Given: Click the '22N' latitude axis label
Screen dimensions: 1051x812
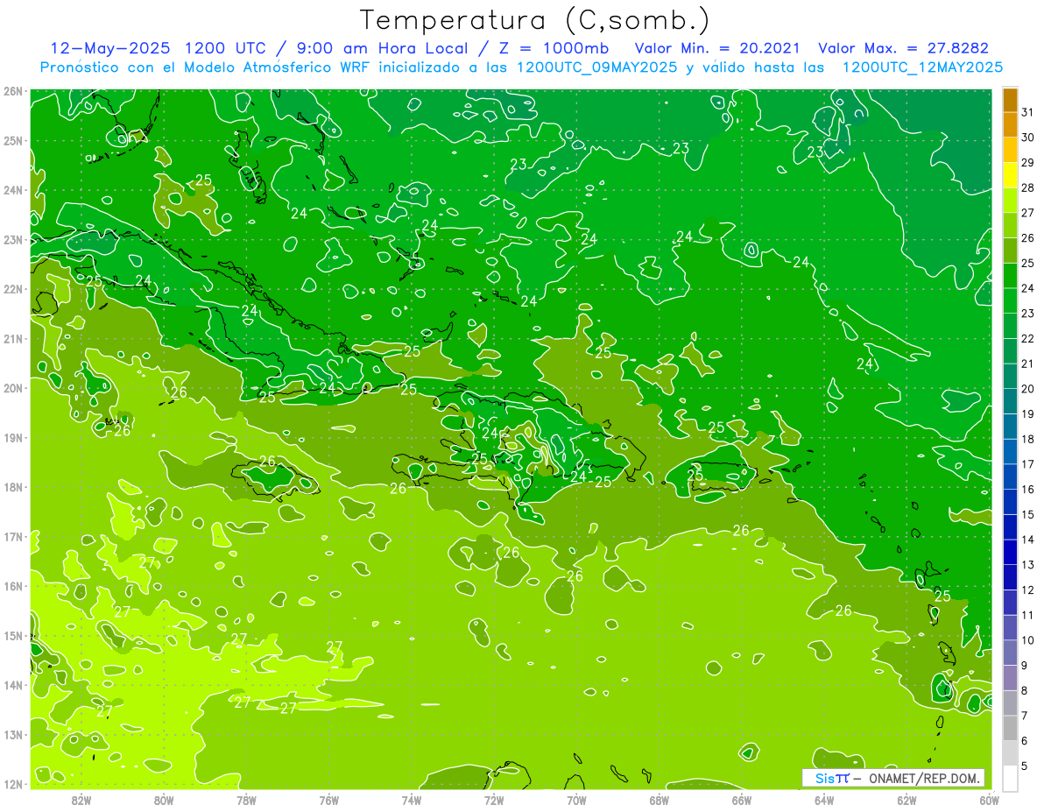Looking at the screenshot, I should pos(13,289).
